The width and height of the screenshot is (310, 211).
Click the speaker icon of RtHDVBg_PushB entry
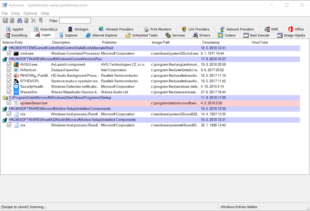pos(16,75)
